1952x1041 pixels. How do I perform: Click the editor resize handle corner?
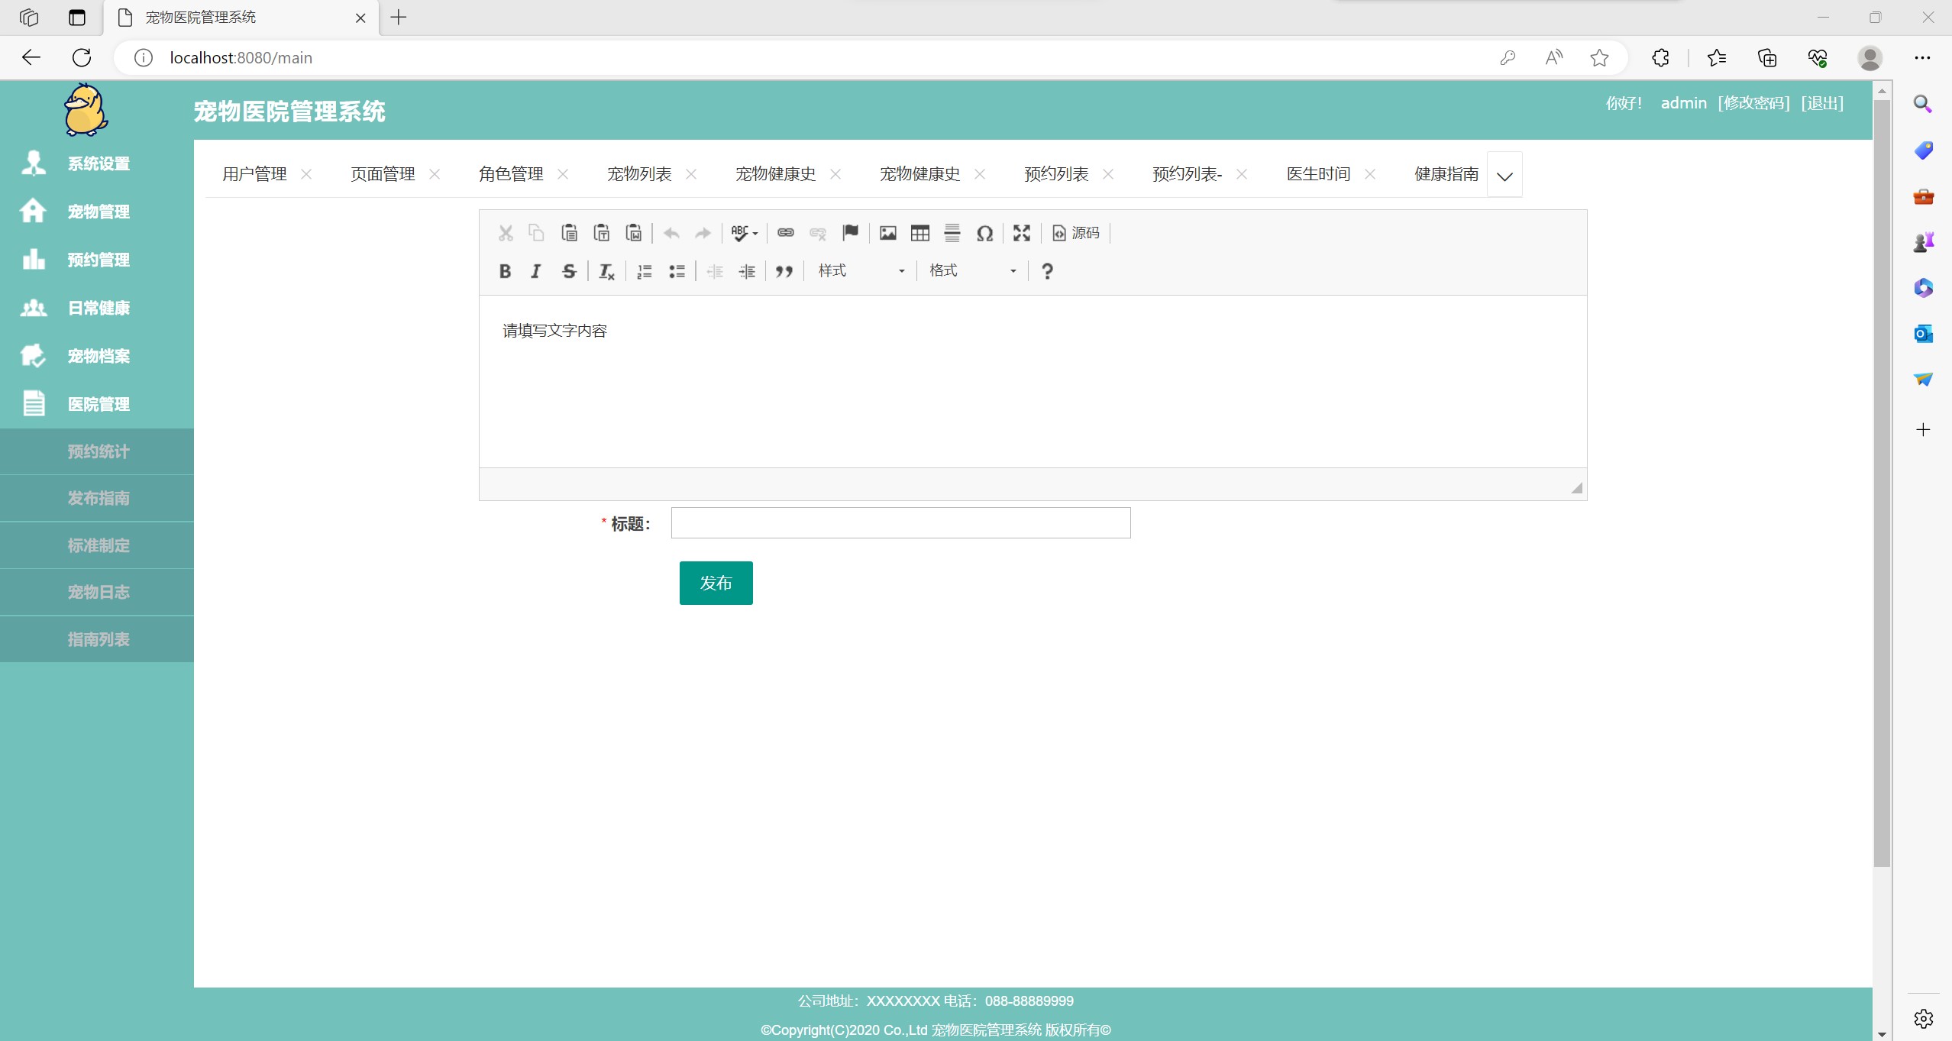click(x=1577, y=488)
